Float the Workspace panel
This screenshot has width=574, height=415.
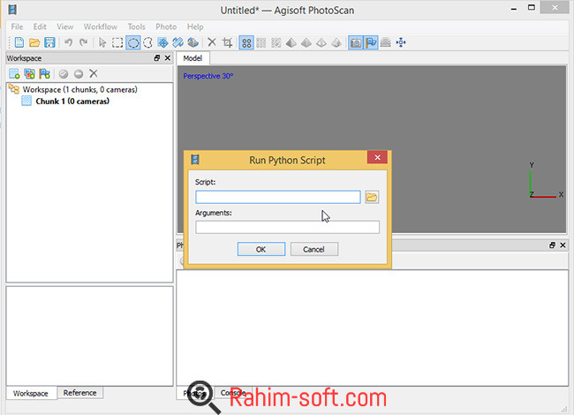point(157,57)
